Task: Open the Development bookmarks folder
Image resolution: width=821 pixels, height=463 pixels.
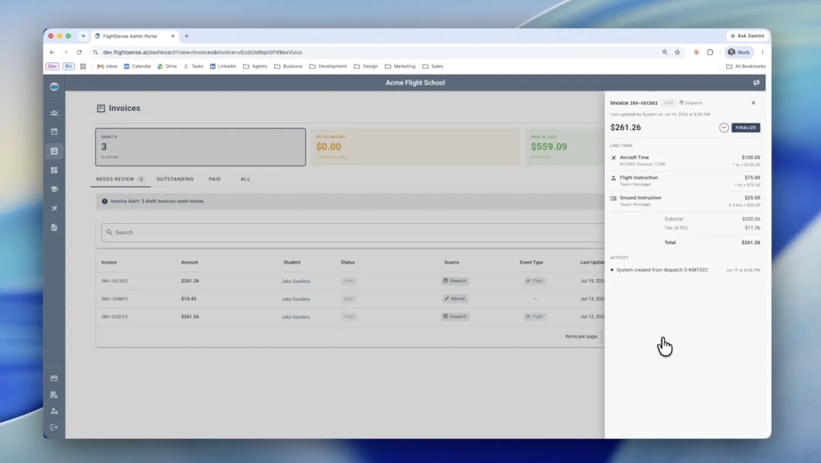Action: (x=328, y=66)
